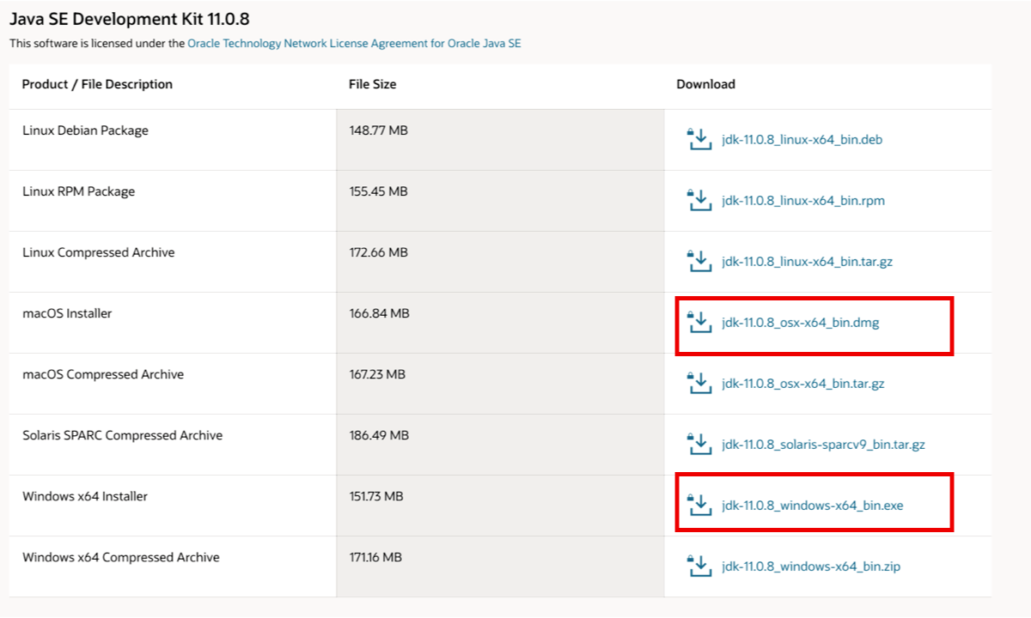
Task: Click download icon for linux-x64_bin.rpm
Action: click(x=700, y=200)
